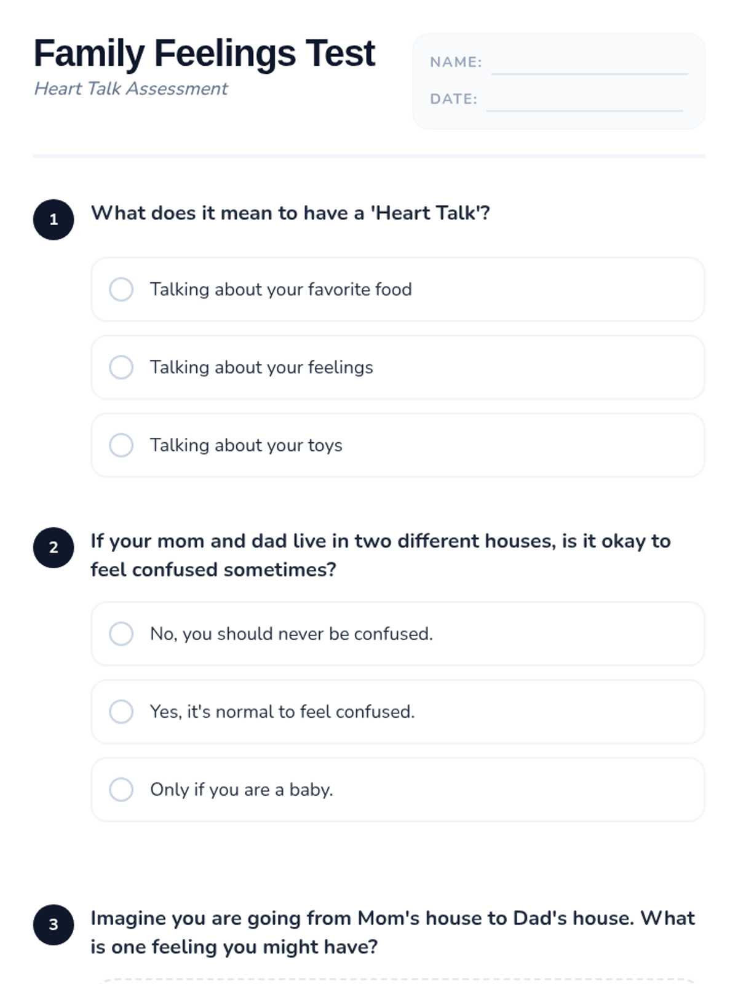This screenshot has height=984, width=738.
Task: Click the question about feeling confused
Action: [x=380, y=555]
